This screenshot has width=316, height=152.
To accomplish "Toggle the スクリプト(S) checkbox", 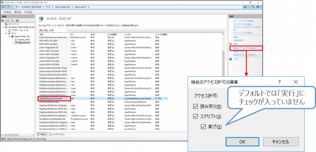I will pos(196,116).
